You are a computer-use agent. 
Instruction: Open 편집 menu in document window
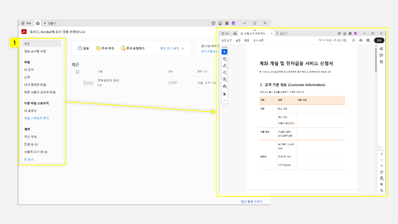238,40
